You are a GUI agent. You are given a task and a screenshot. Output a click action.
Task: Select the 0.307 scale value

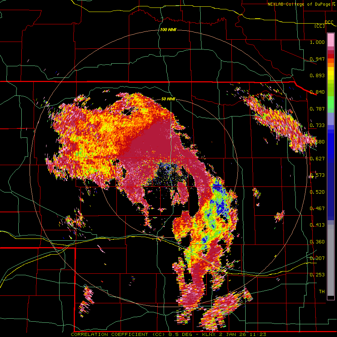317,258
